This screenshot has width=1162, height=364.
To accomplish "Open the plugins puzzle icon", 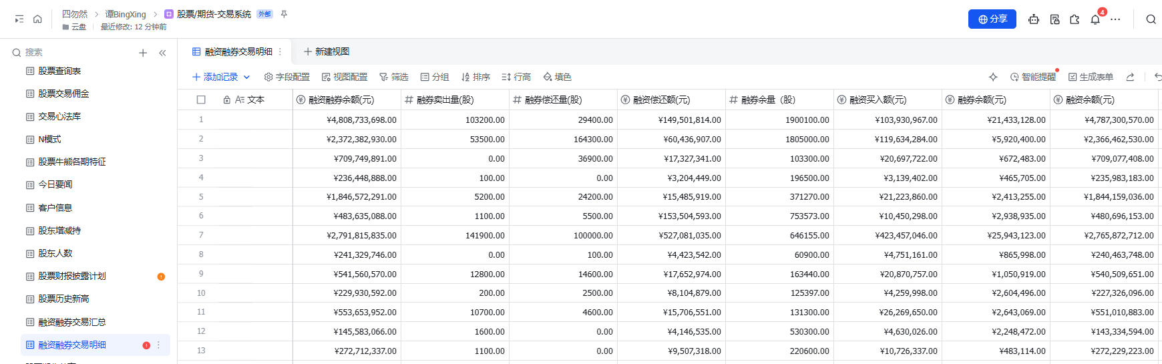I will pos(1075,19).
